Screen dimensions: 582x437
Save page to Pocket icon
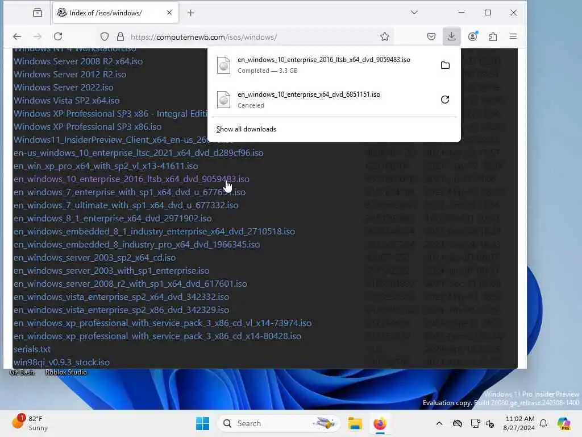[431, 36]
